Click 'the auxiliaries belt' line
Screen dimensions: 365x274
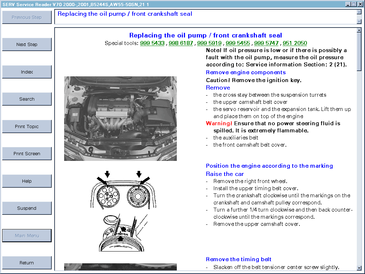click(236, 138)
